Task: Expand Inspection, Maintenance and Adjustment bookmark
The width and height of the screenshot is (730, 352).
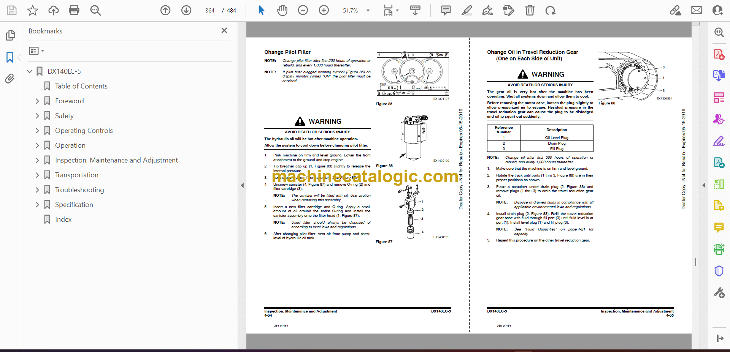Action: coord(37,160)
